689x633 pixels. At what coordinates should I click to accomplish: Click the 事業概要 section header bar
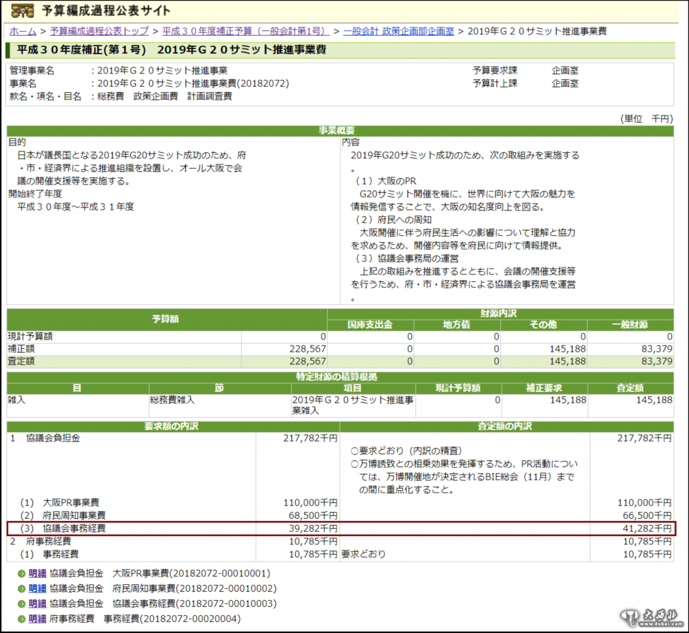[340, 131]
